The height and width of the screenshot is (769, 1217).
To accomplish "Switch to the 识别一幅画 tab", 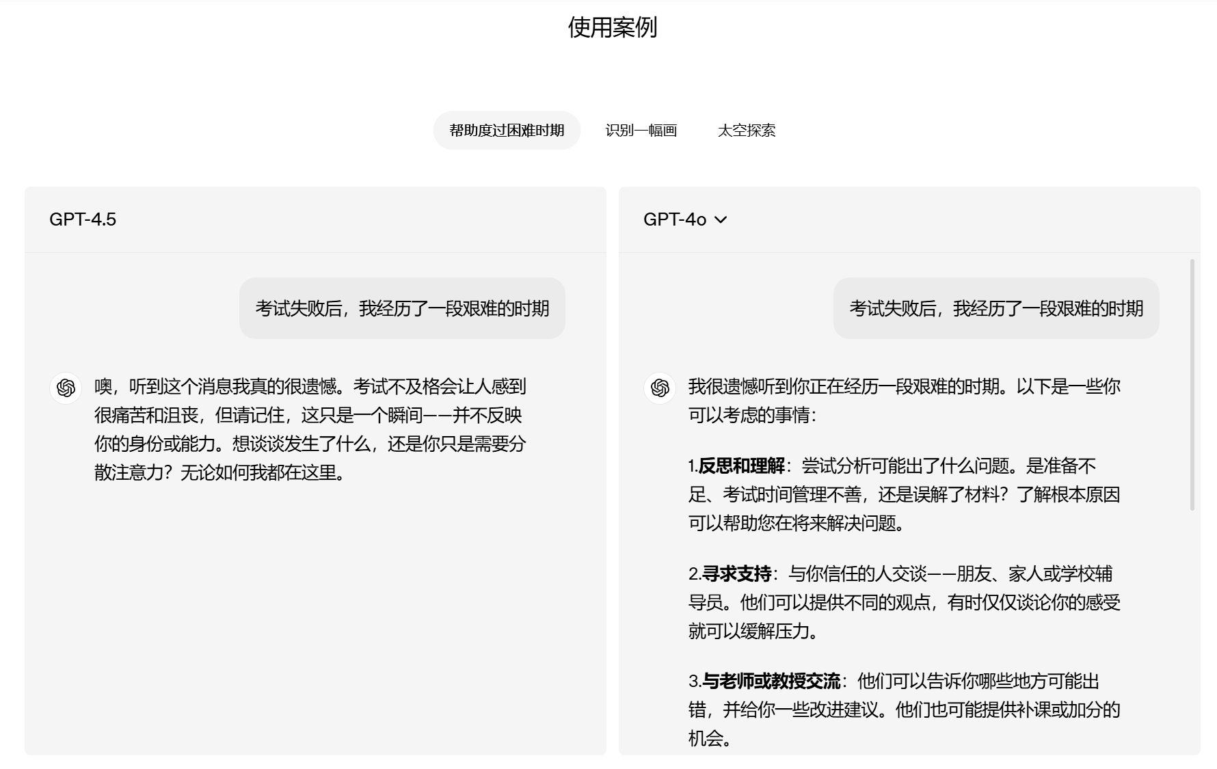I will (641, 131).
